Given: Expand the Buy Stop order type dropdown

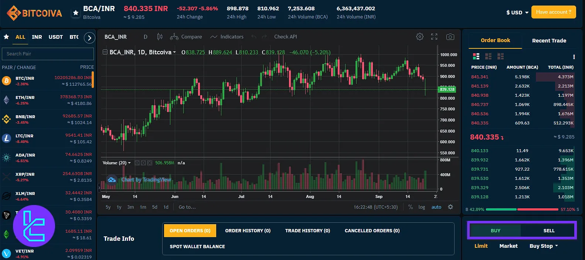Looking at the screenshot, I should point(544,246).
